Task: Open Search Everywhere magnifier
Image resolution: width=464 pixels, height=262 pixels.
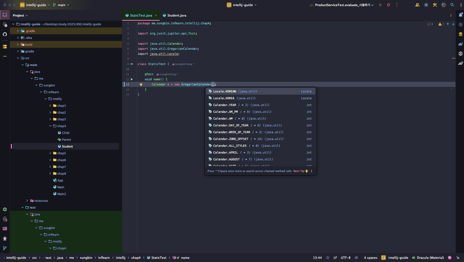Action: click(x=452, y=5)
